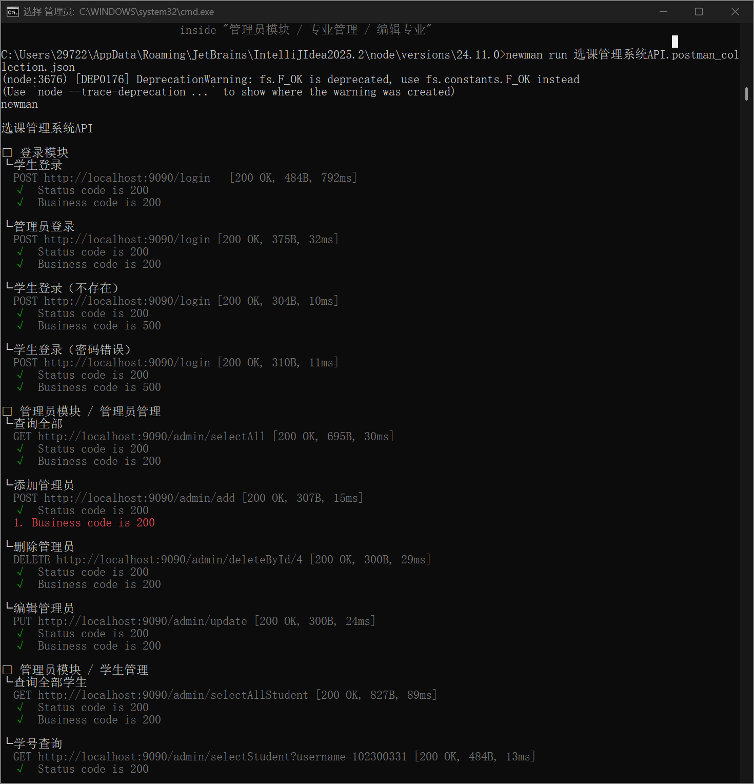Click the red failed '1. Business code is 200' line
The height and width of the screenshot is (784, 754).
click(84, 523)
